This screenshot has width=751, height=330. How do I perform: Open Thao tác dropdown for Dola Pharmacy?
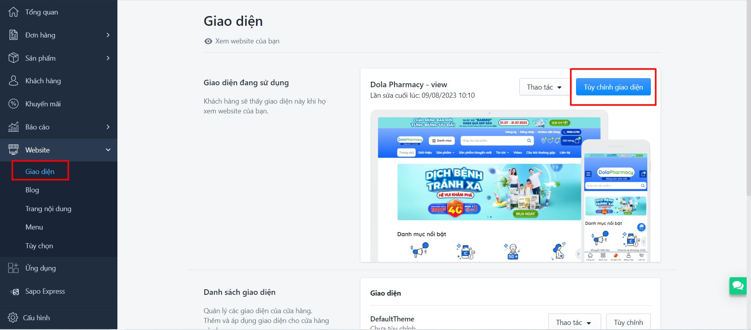tap(544, 87)
